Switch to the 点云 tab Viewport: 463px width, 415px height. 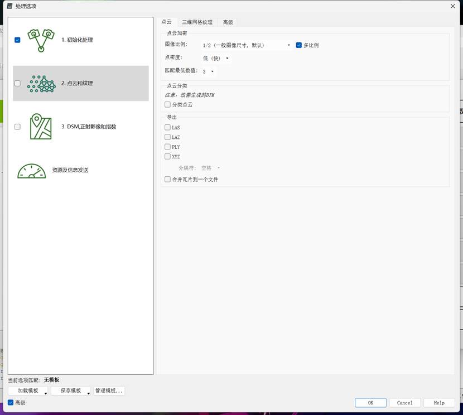pos(167,22)
